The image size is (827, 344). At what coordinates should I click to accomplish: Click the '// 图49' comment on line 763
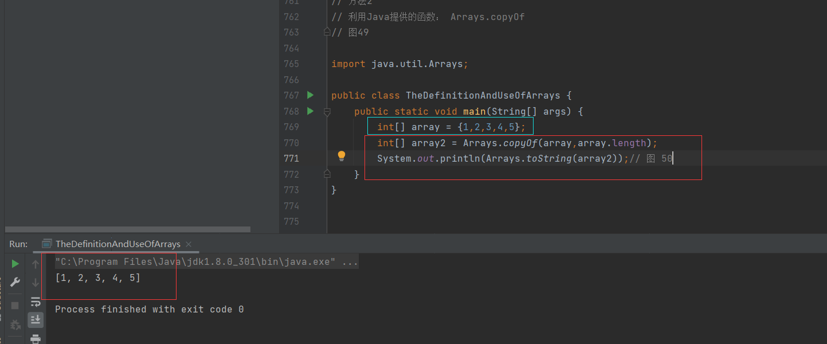tap(350, 33)
